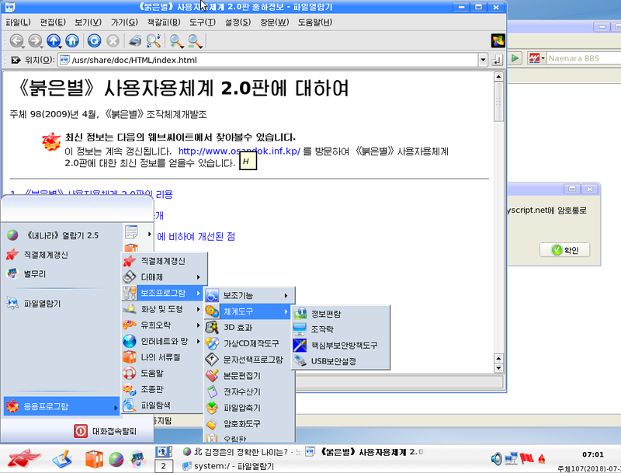Open 파일(L) menu
This screenshot has height=473, width=621.
pos(18,23)
